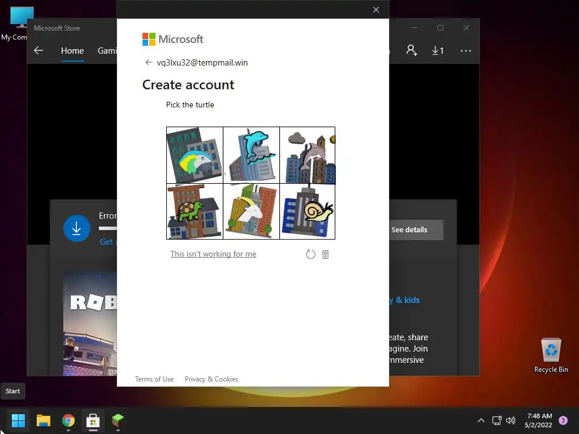Screen dimensions: 579x434
Task: Open the Store three-dot more menu
Action: pyautogui.click(x=466, y=50)
